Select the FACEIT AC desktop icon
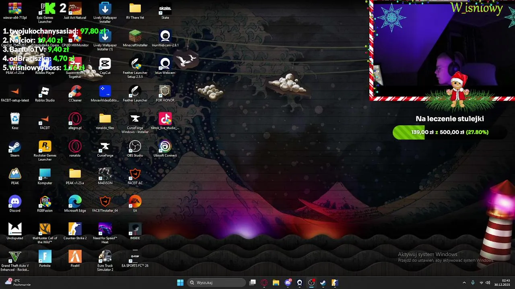515x289 pixels. coord(135,177)
